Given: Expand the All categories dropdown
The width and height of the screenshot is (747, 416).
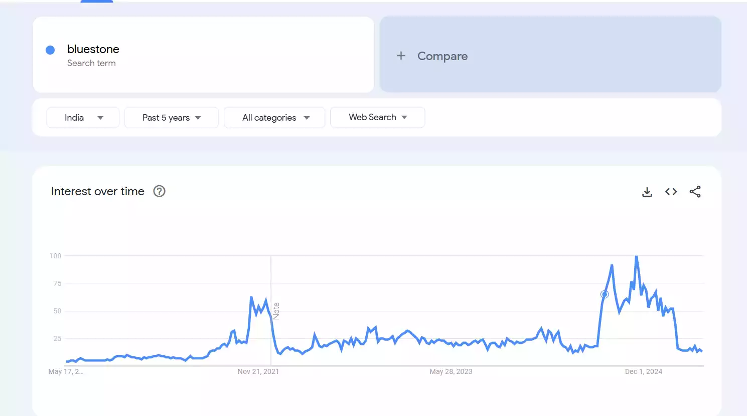Looking at the screenshot, I should coord(274,118).
